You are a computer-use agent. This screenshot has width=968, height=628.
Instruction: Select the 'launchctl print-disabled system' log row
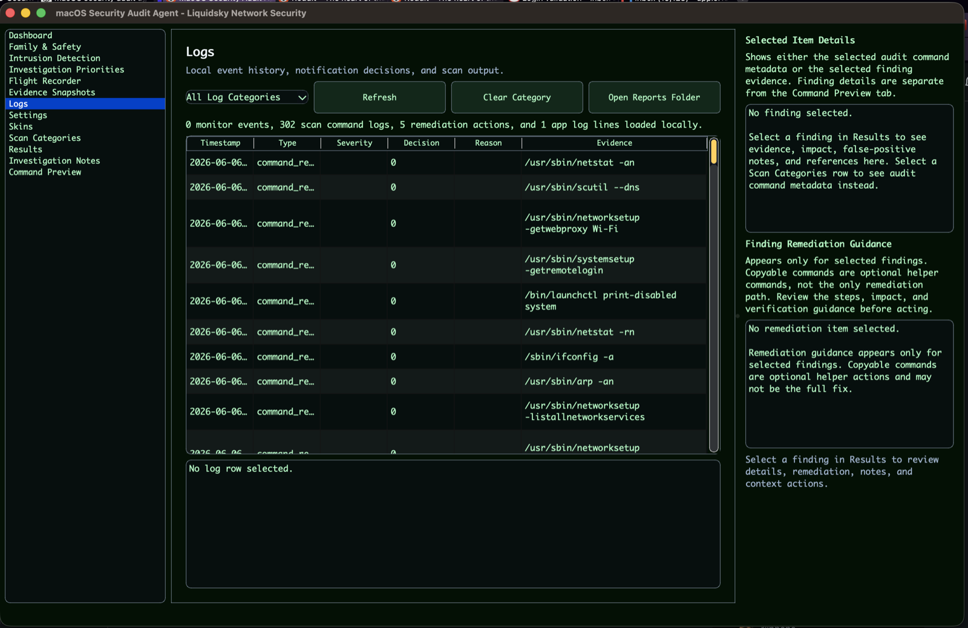446,301
